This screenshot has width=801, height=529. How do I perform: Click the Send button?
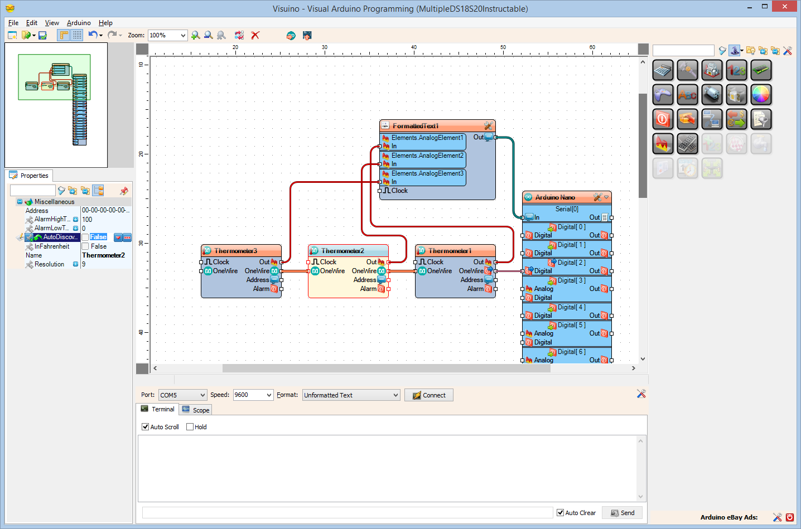point(622,513)
